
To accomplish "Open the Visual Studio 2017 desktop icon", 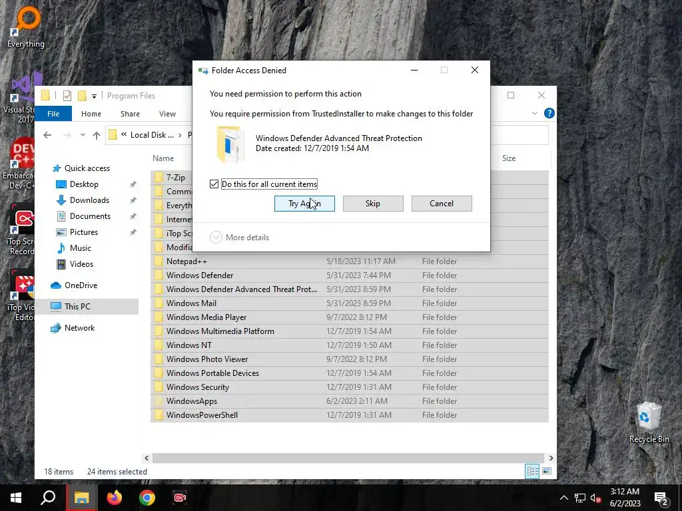I will tap(22, 98).
